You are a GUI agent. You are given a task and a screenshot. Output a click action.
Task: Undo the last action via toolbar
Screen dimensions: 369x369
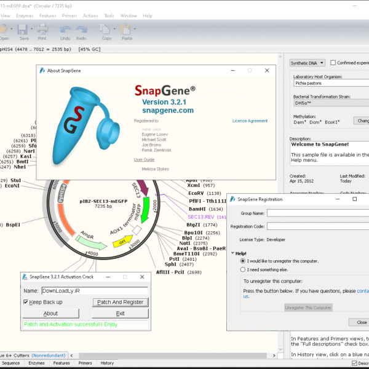click(65, 30)
